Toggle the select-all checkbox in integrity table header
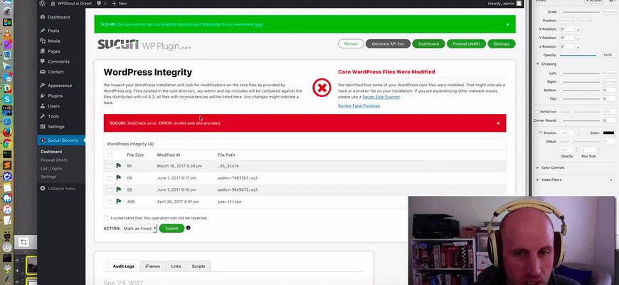The height and width of the screenshot is (285, 619). coord(110,155)
